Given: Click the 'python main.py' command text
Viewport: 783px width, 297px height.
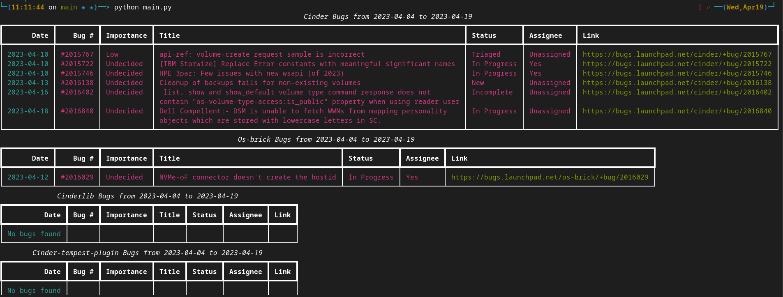Looking at the screenshot, I should click(x=143, y=7).
